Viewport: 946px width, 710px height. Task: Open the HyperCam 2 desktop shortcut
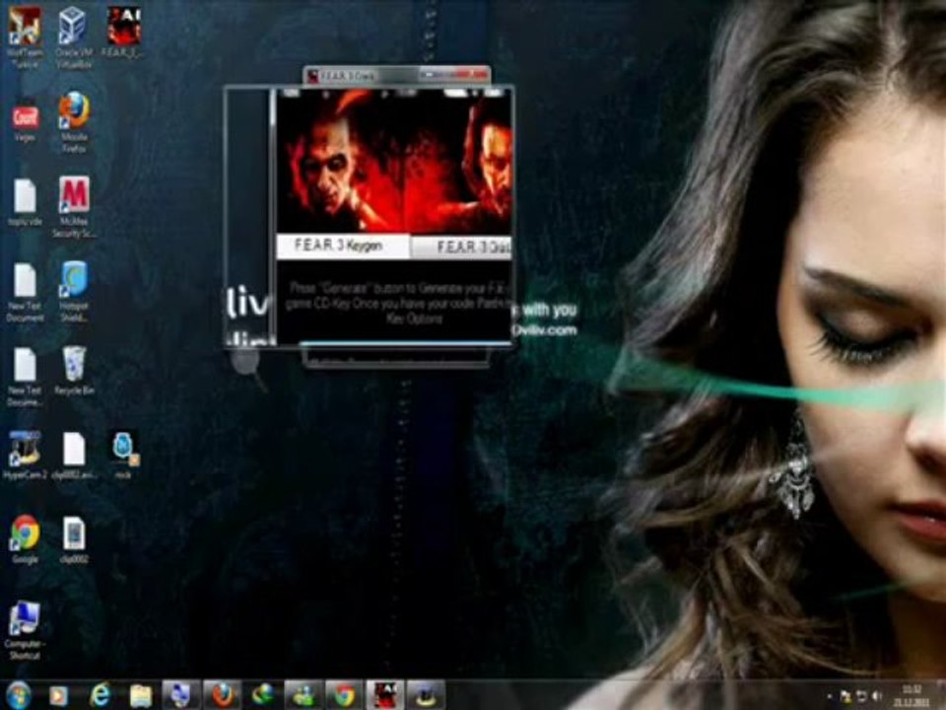(25, 455)
